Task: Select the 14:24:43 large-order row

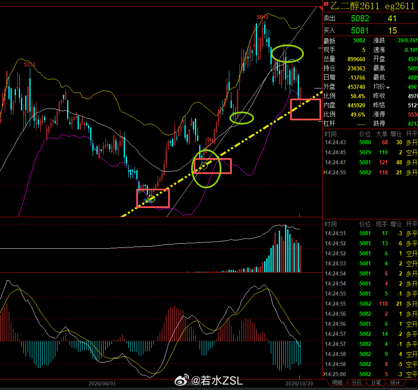Action: point(371,142)
